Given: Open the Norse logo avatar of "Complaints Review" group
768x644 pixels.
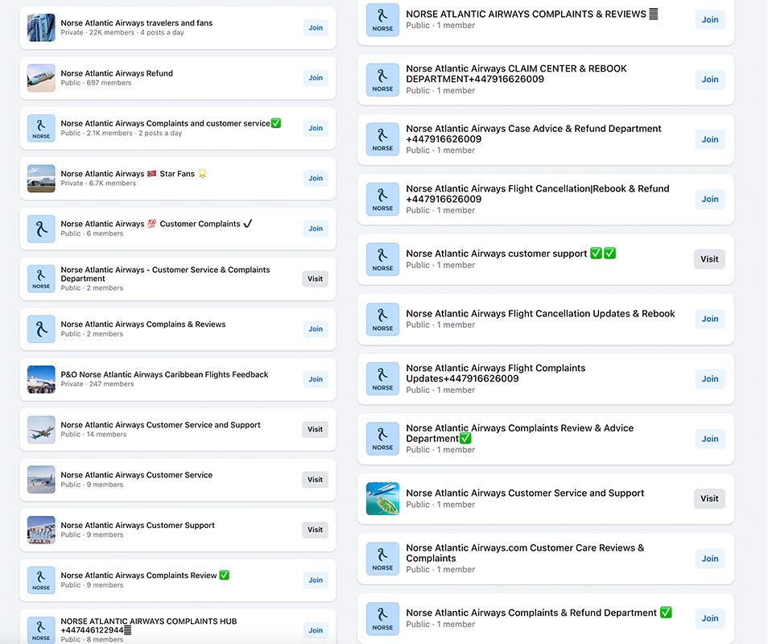Looking at the screenshot, I should pyautogui.click(x=41, y=580).
